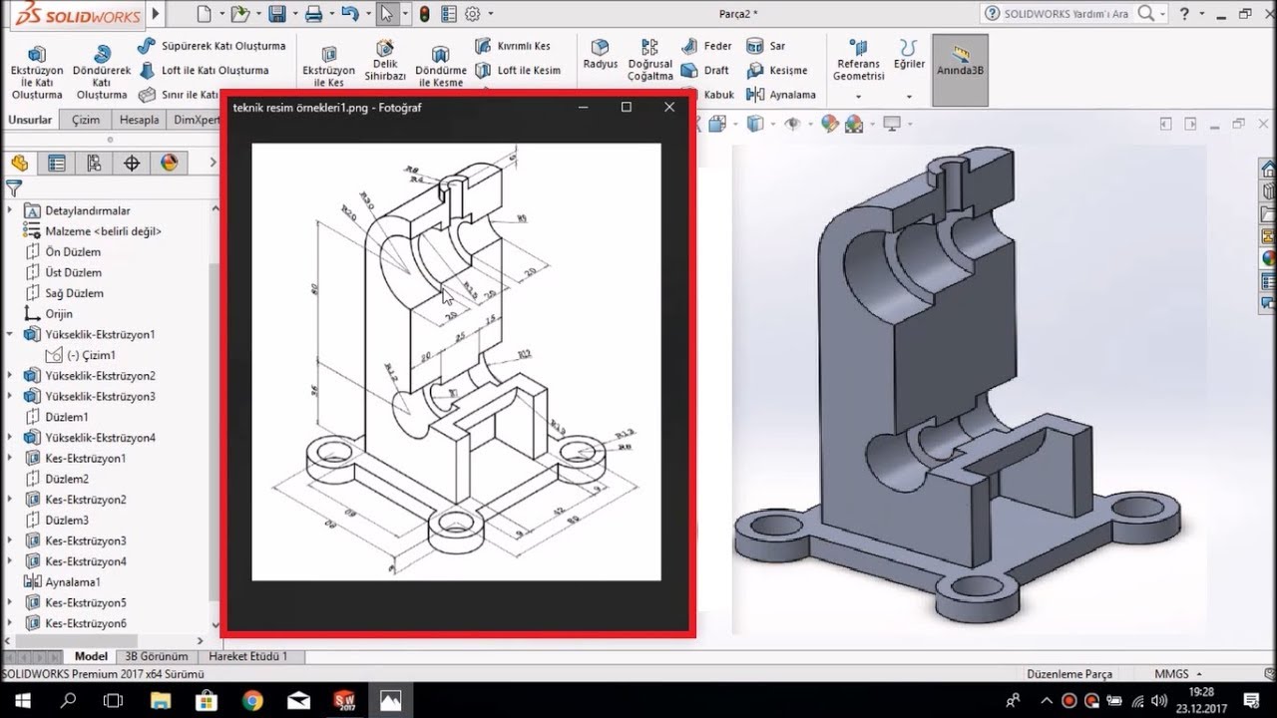Choose Draft feature
This screenshot has width=1277, height=718.
pyautogui.click(x=705, y=71)
